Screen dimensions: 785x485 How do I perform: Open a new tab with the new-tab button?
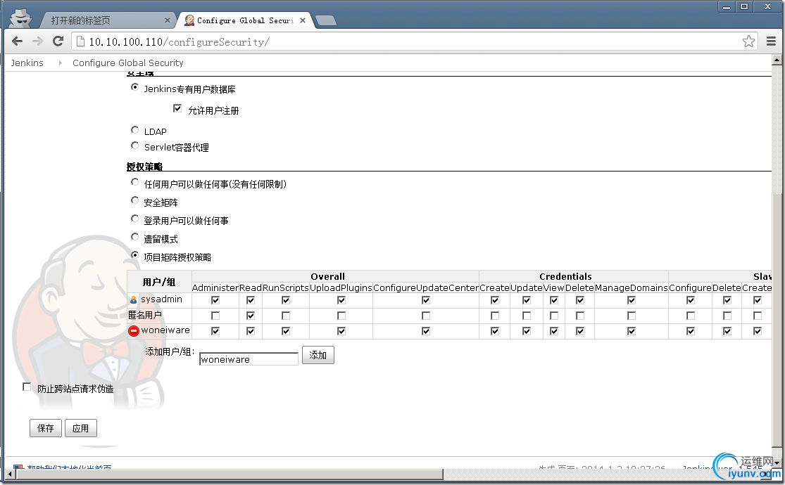326,20
